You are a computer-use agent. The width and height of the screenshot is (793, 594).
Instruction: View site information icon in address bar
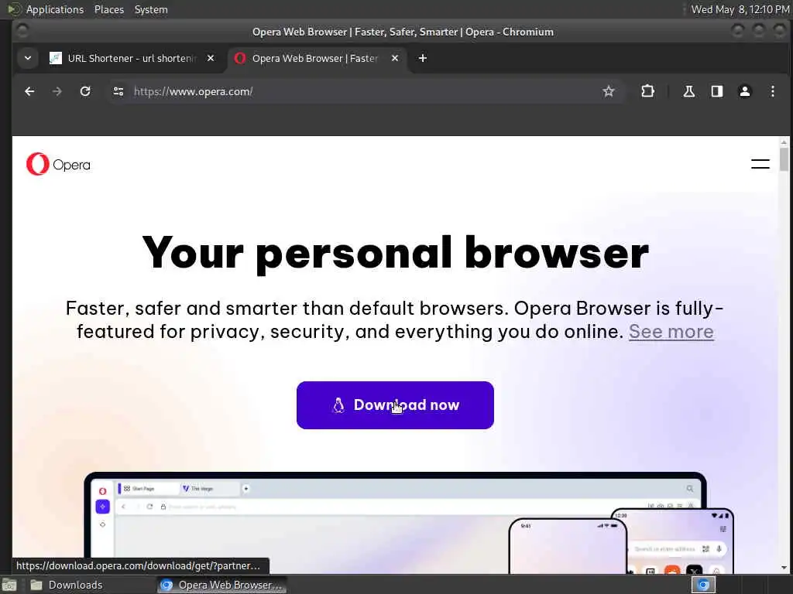click(118, 91)
